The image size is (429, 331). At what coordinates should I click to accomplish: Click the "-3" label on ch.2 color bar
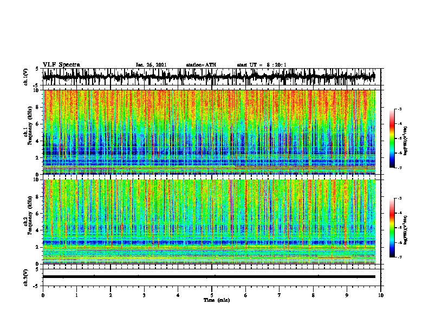point(400,198)
